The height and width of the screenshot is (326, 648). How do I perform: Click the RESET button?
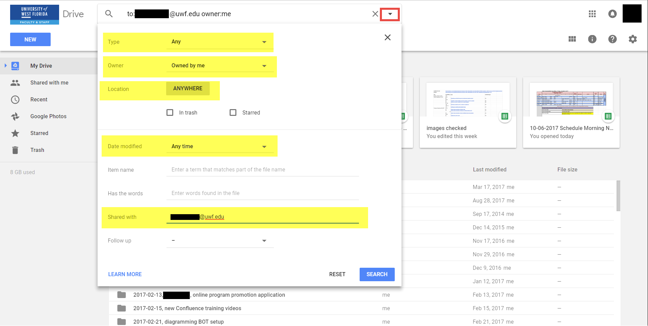[x=337, y=274]
